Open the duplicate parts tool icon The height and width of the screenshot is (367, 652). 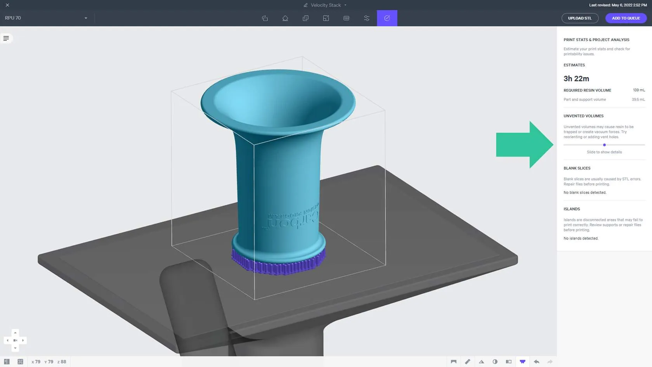[305, 18]
